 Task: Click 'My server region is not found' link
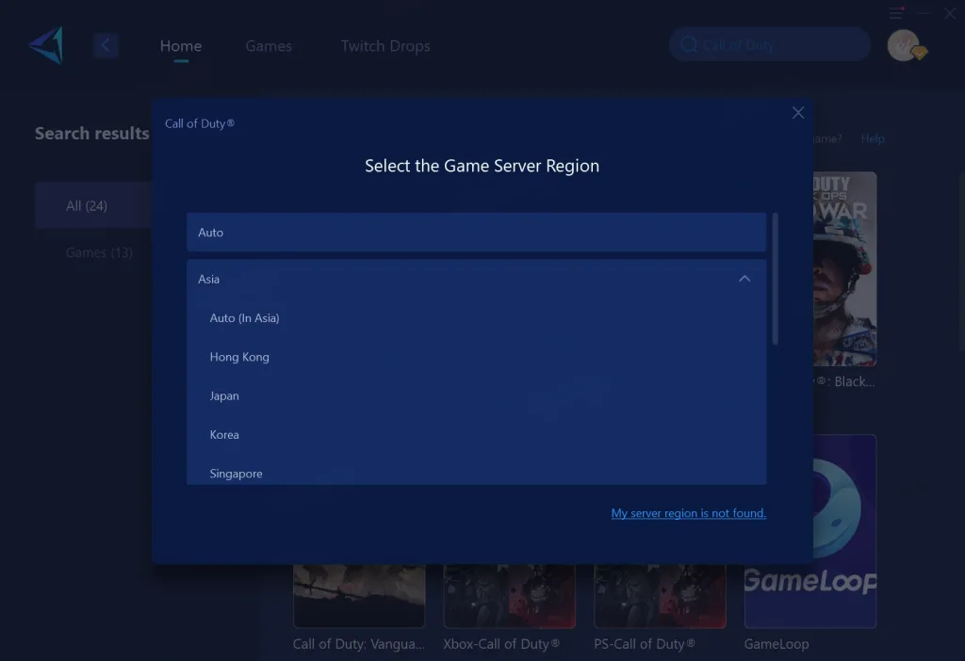point(689,513)
